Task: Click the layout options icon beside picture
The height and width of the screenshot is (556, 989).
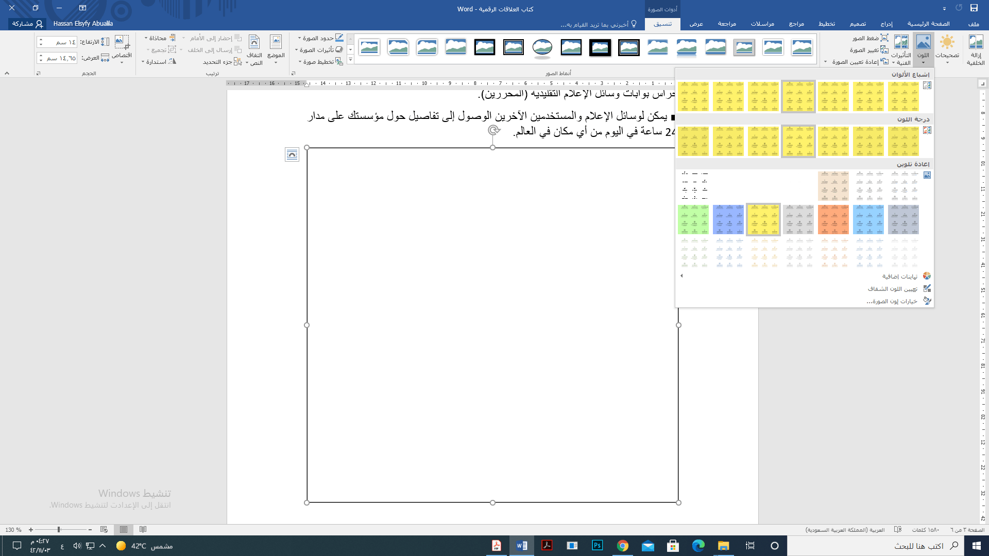Action: [x=292, y=154]
